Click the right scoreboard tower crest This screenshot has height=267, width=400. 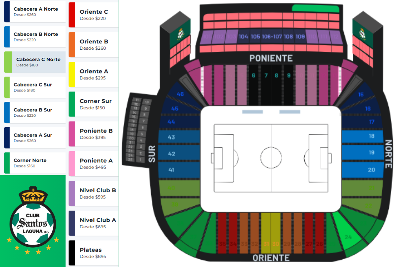pyautogui.click(x=362, y=33)
